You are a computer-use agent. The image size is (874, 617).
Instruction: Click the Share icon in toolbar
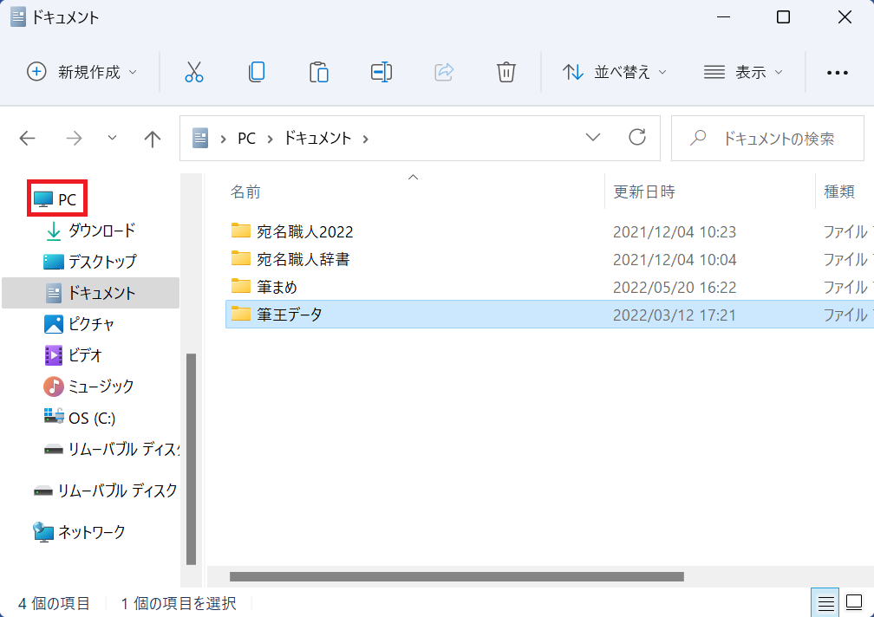[x=444, y=72]
